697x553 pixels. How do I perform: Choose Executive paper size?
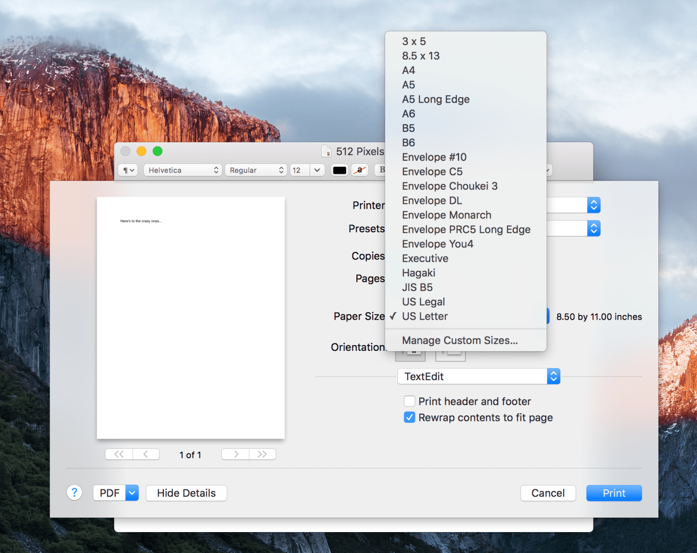tap(466, 258)
